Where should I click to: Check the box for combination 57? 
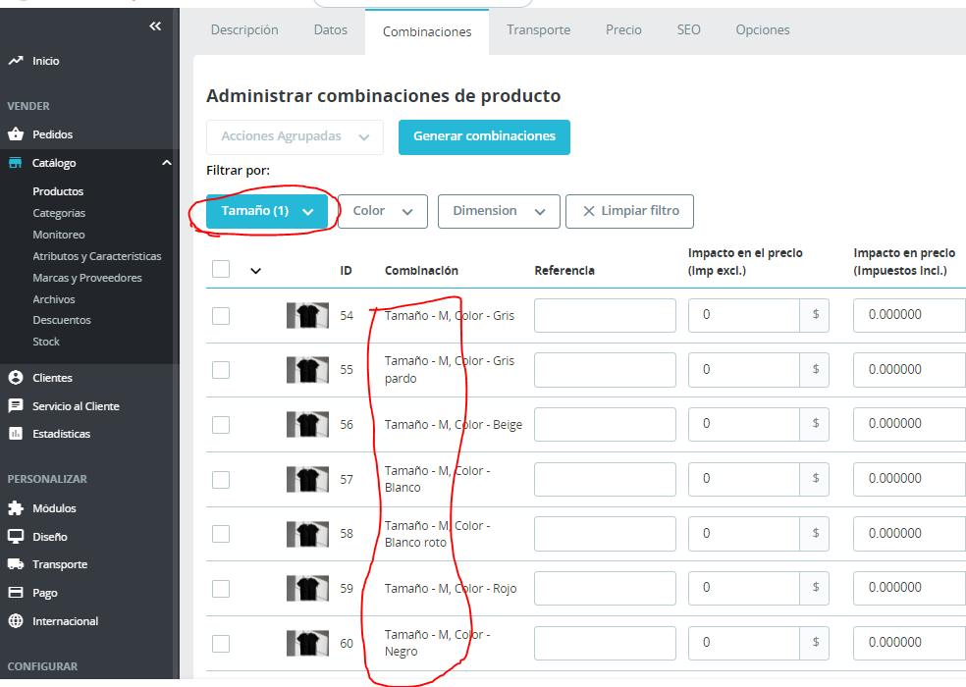[x=221, y=479]
